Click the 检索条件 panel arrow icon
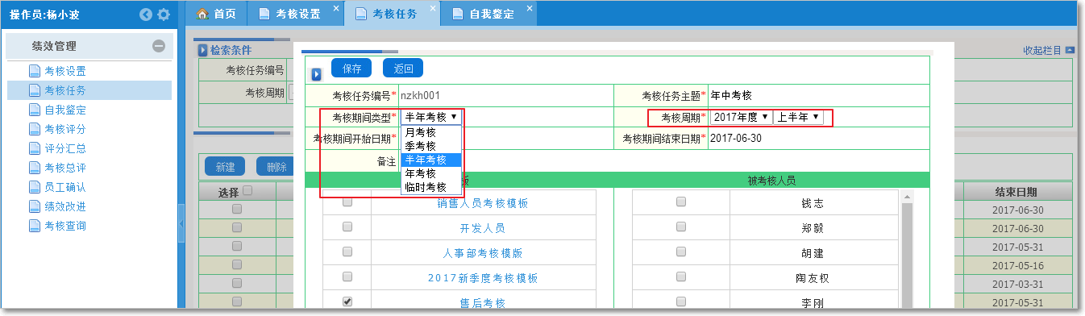 click(x=203, y=50)
